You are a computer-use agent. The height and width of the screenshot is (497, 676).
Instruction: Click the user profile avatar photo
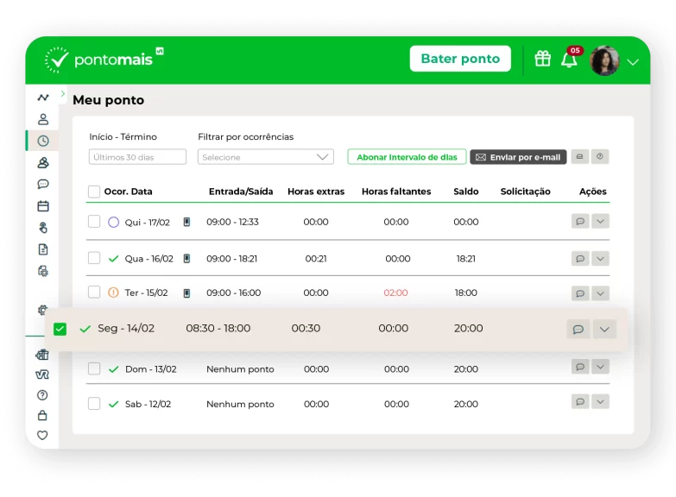(x=604, y=60)
